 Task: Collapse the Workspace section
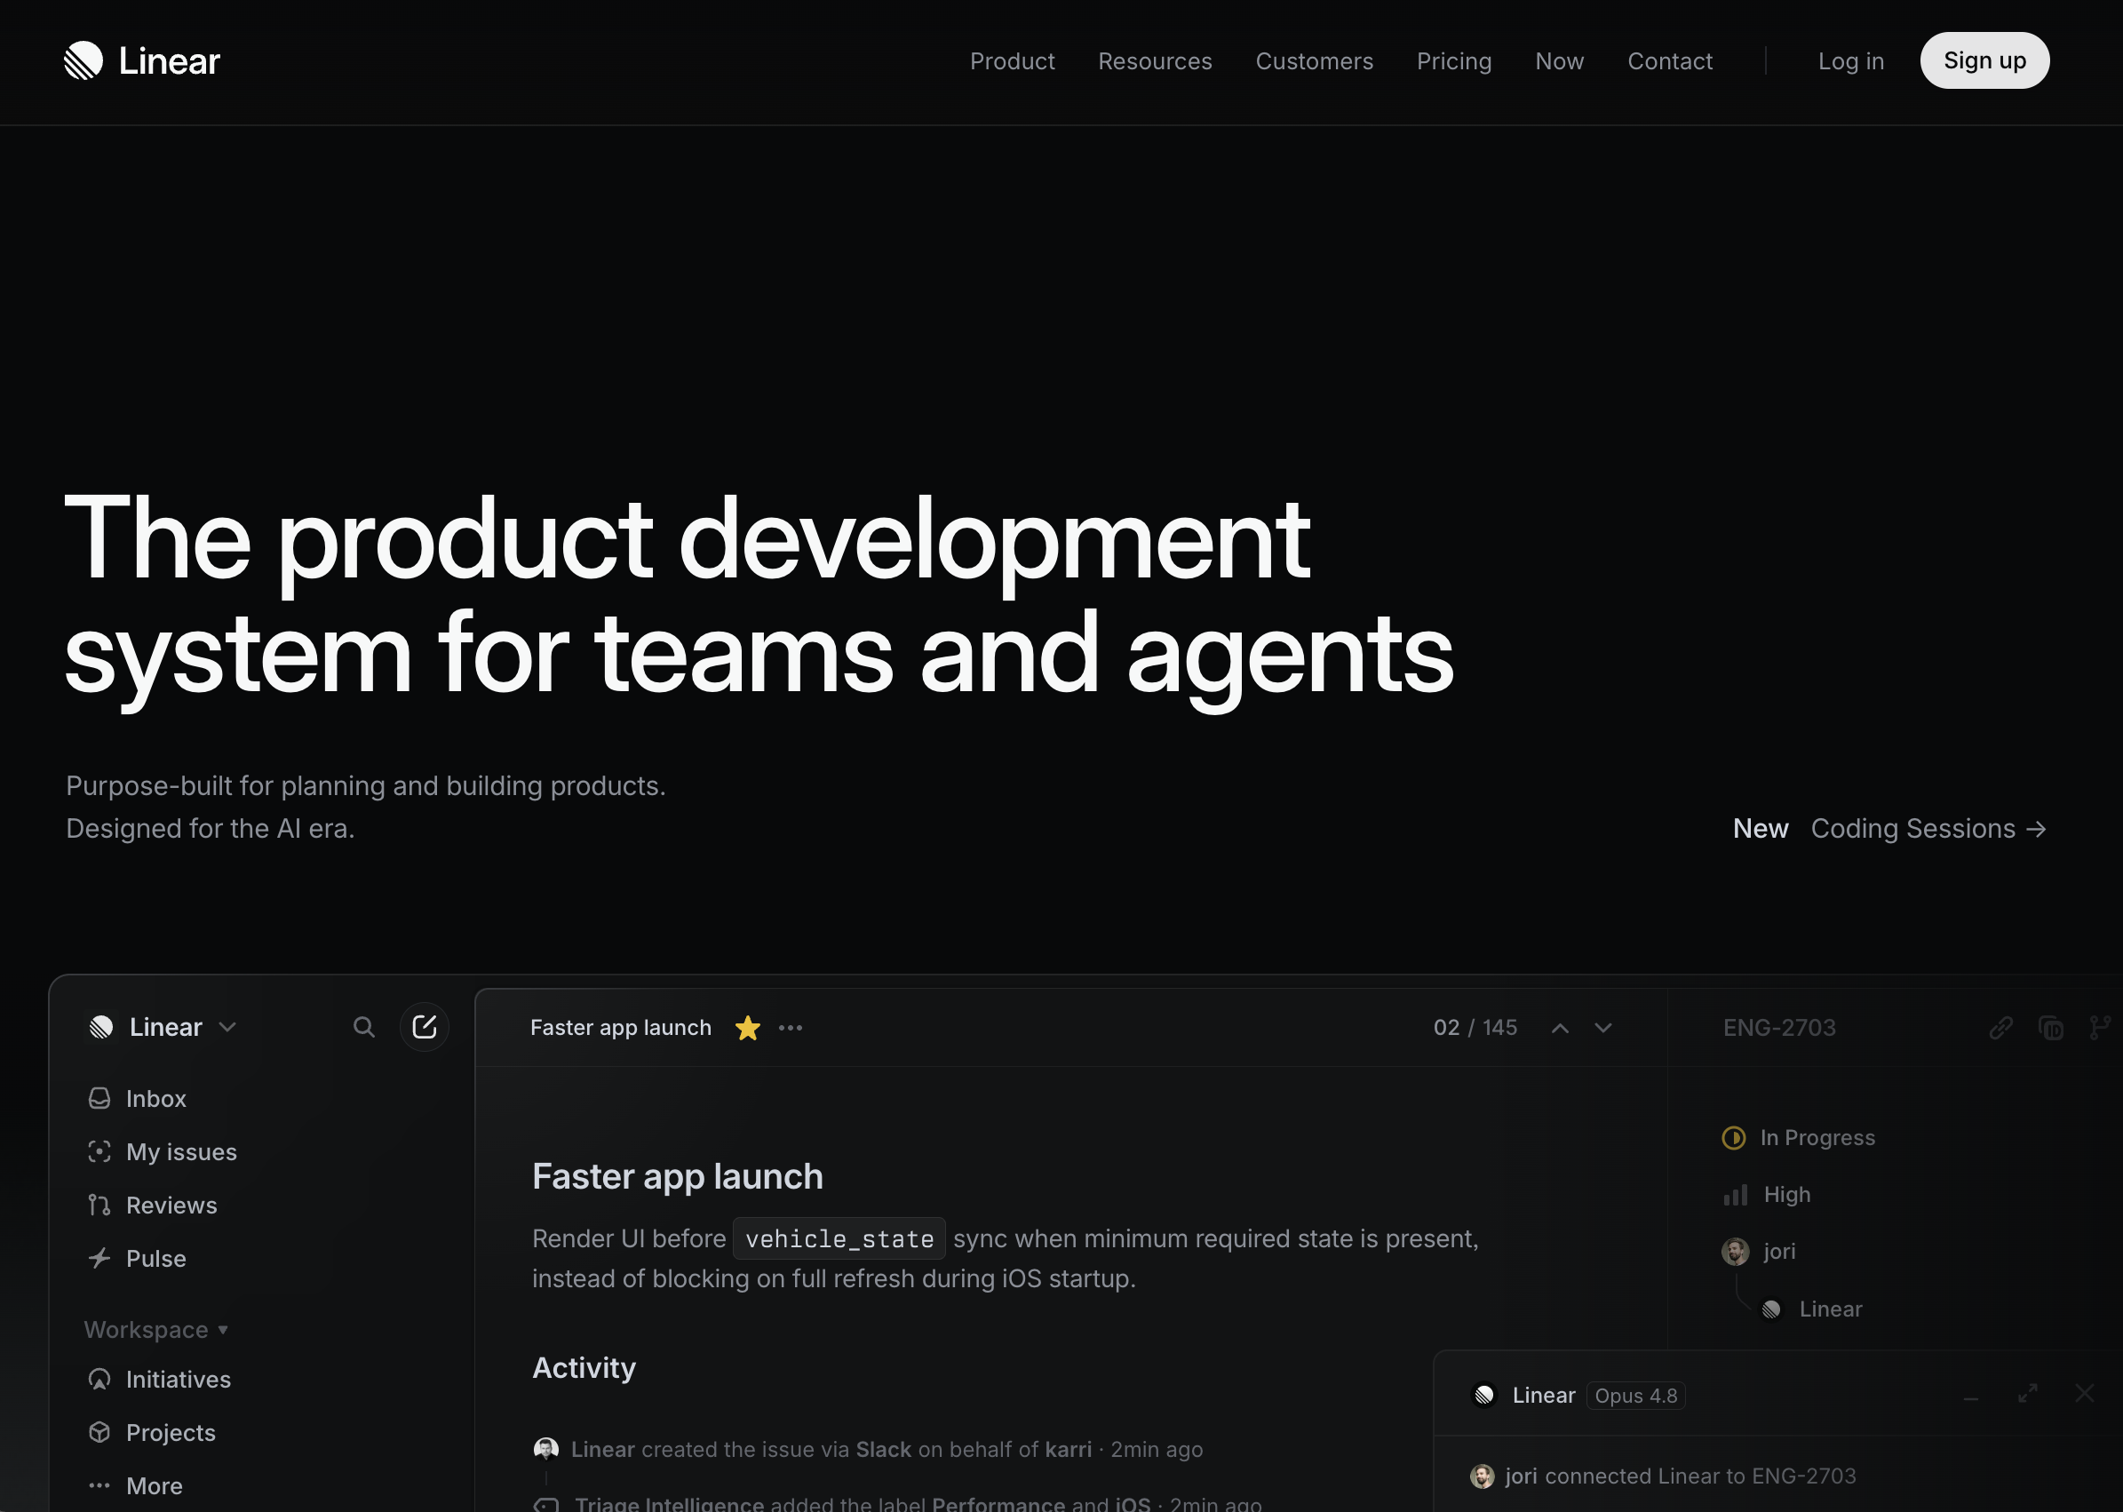pyautogui.click(x=155, y=1330)
